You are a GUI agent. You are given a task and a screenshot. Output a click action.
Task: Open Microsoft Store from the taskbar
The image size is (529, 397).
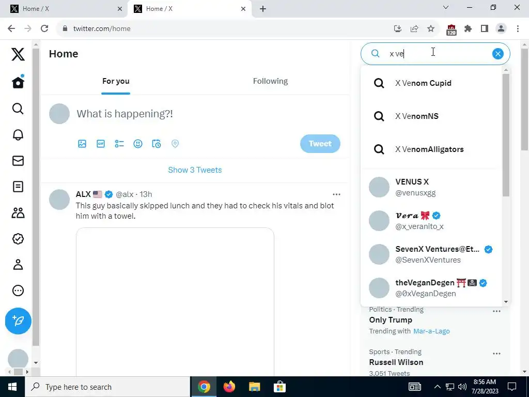[x=279, y=387]
